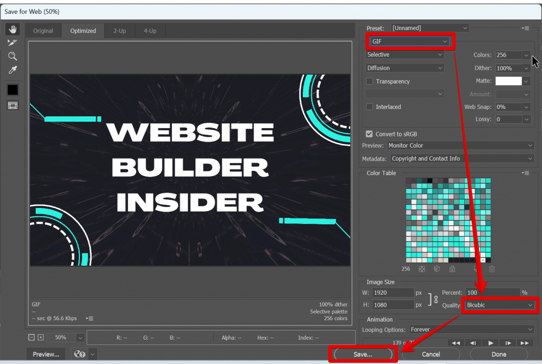542x364 pixels.
Task: Lock selected colors in Color Table
Action: point(453,269)
